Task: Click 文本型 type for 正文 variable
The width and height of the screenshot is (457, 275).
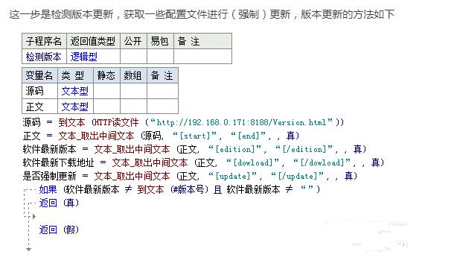Action: pyautogui.click(x=75, y=107)
